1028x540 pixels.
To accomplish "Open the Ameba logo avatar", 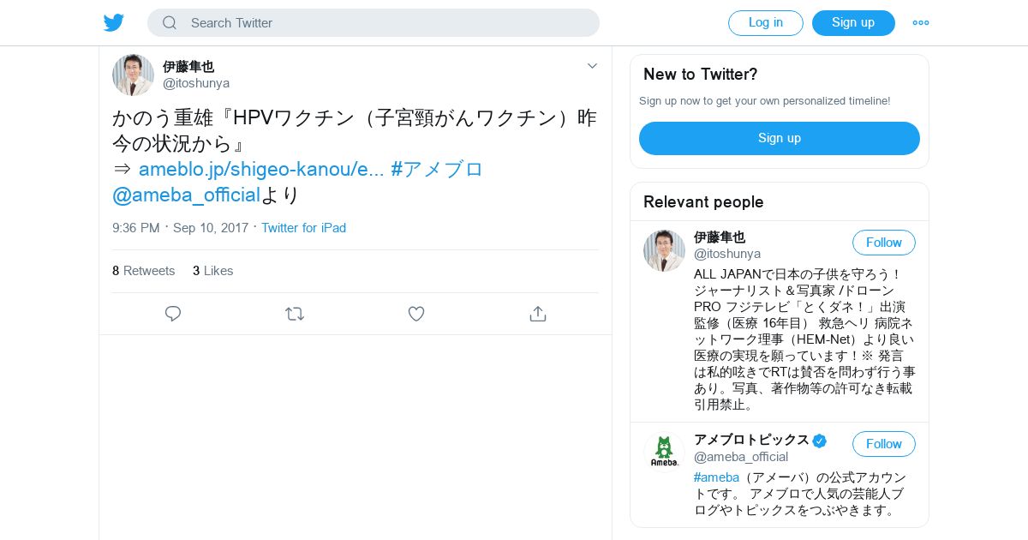I will point(664,452).
